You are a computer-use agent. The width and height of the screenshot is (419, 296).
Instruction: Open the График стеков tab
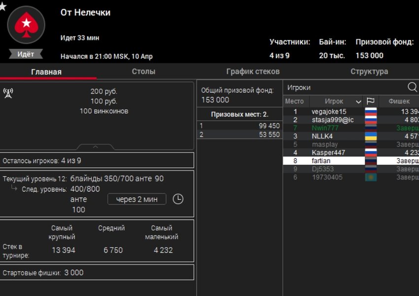coord(253,72)
